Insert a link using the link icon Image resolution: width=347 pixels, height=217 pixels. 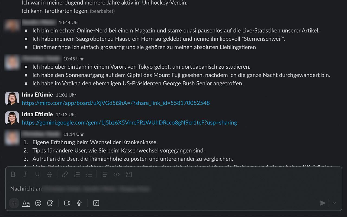[65, 174]
